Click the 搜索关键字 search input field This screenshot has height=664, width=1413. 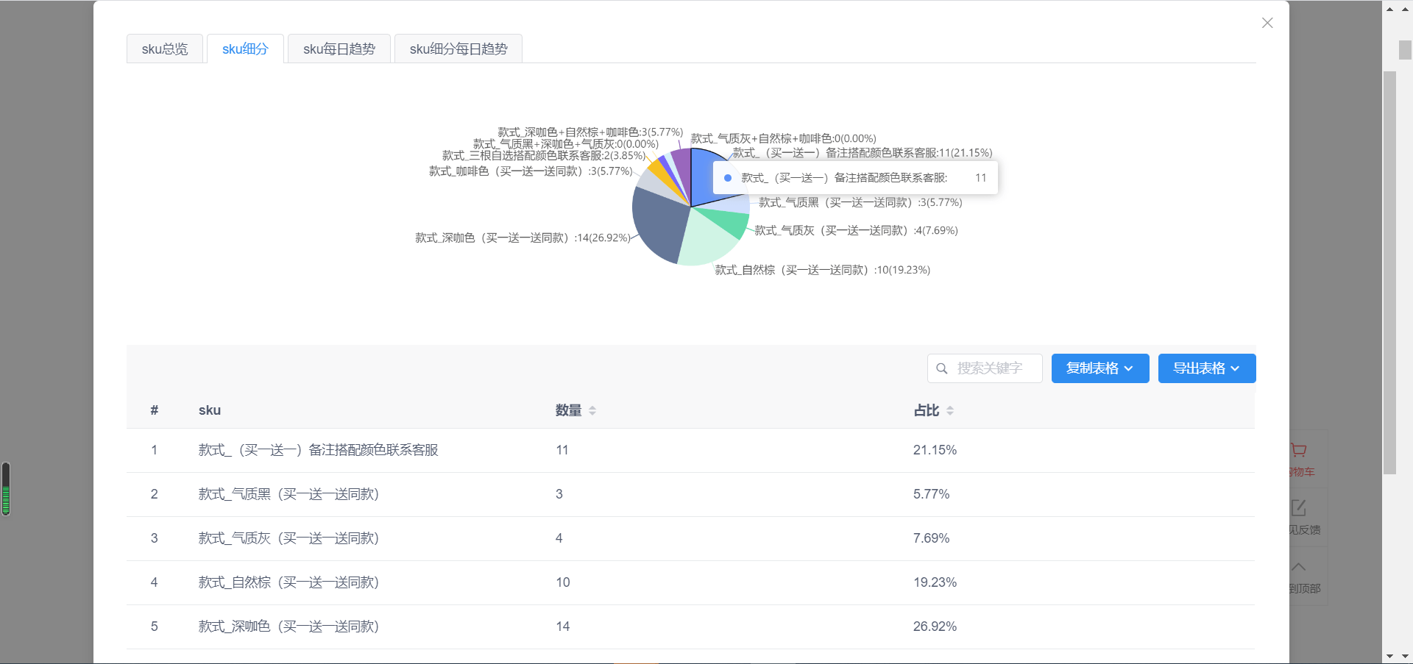coord(994,368)
